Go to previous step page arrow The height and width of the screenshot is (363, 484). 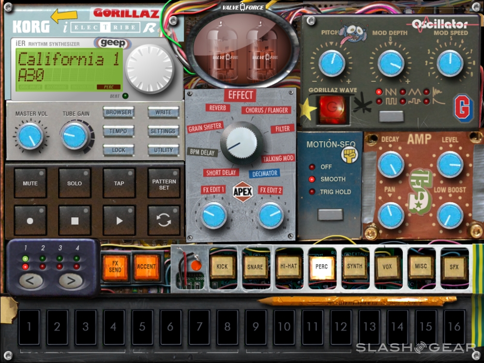(30, 281)
